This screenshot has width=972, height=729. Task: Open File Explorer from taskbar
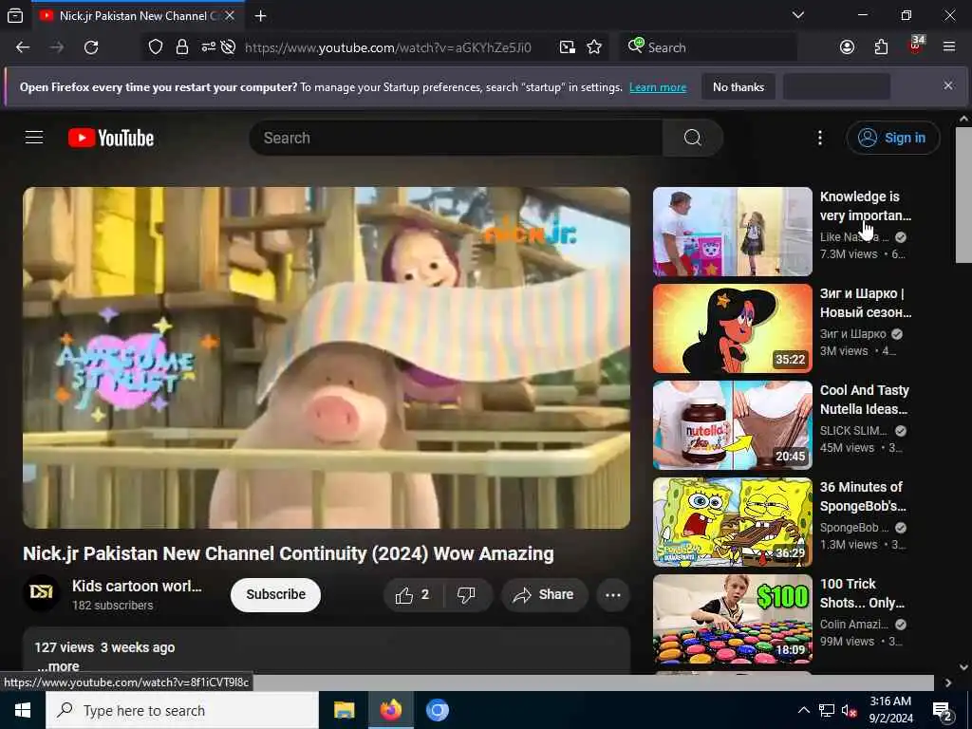pyautogui.click(x=344, y=710)
